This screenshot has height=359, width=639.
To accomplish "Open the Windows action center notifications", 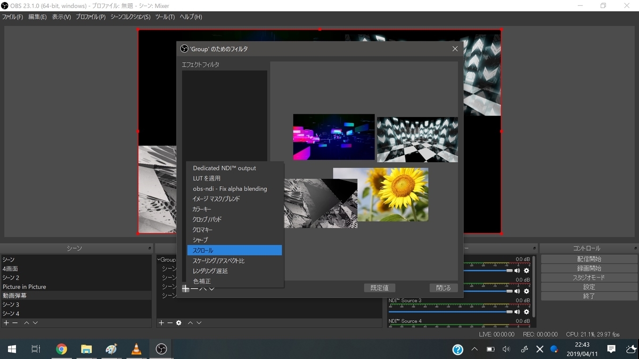I will coord(611,349).
